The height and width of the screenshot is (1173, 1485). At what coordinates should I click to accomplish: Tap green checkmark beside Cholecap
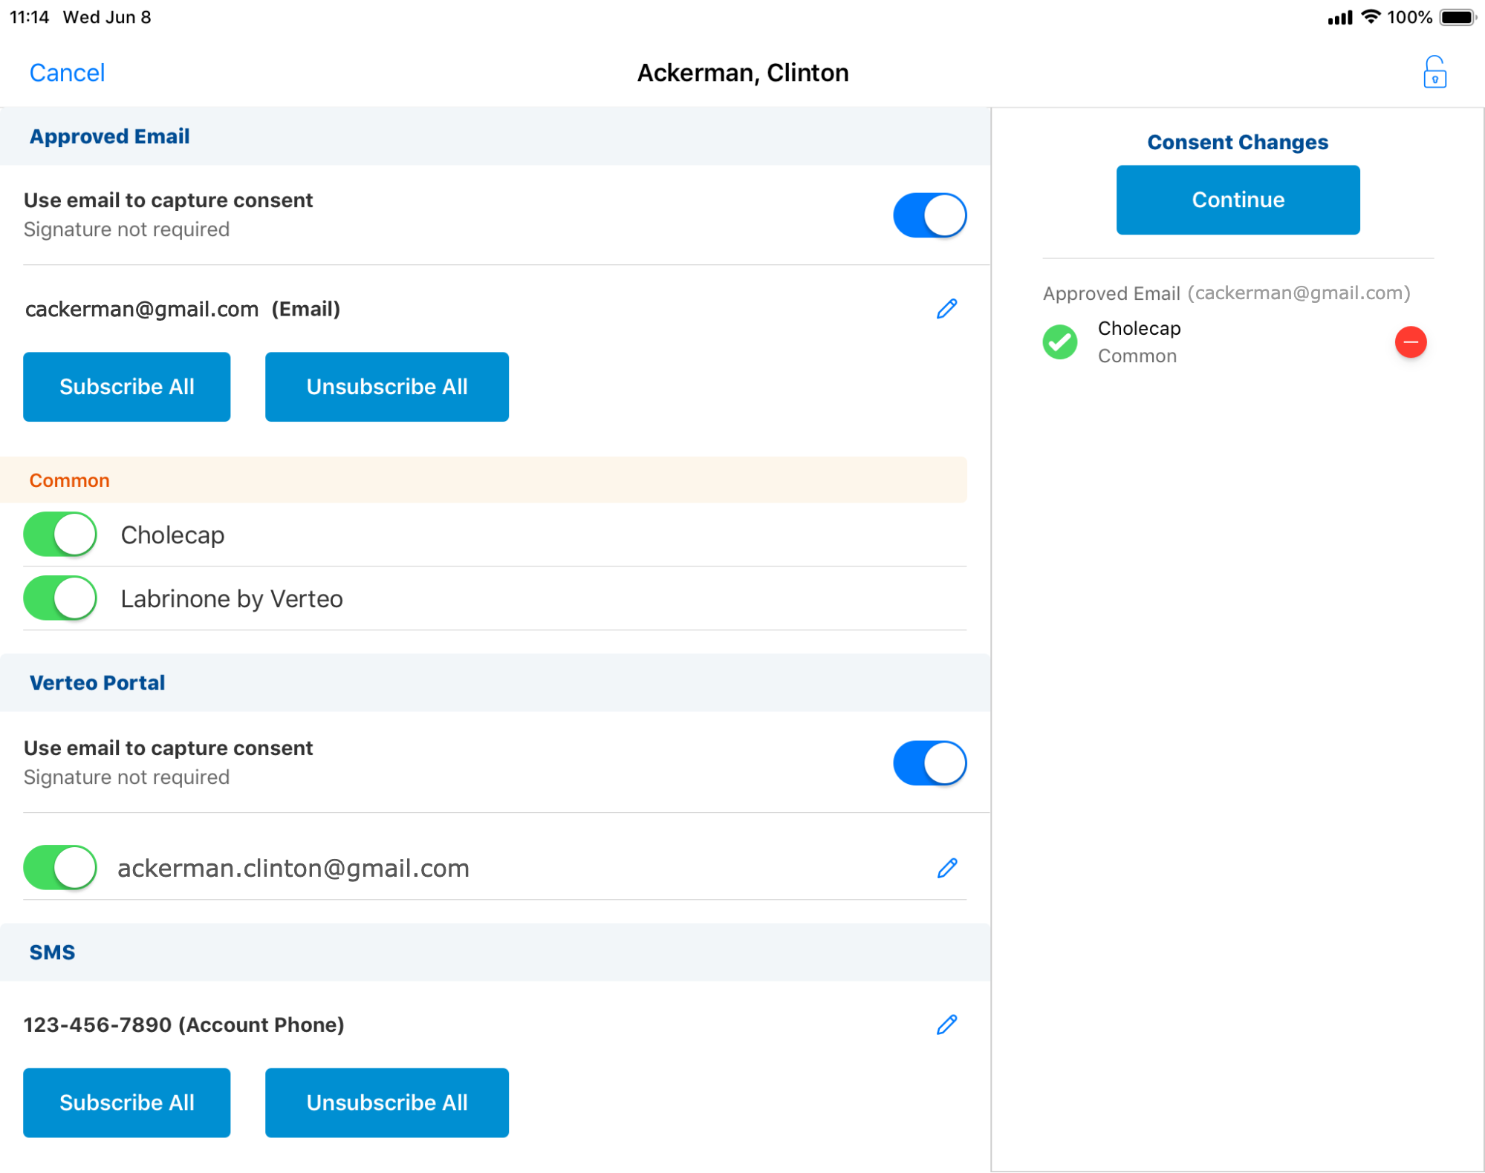[x=1059, y=342]
